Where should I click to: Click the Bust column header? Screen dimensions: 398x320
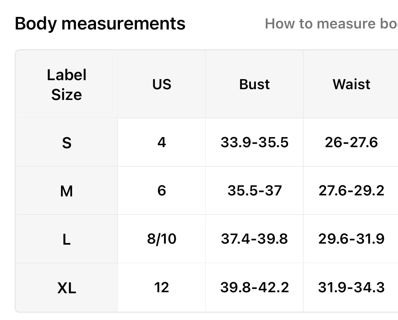coord(254,84)
